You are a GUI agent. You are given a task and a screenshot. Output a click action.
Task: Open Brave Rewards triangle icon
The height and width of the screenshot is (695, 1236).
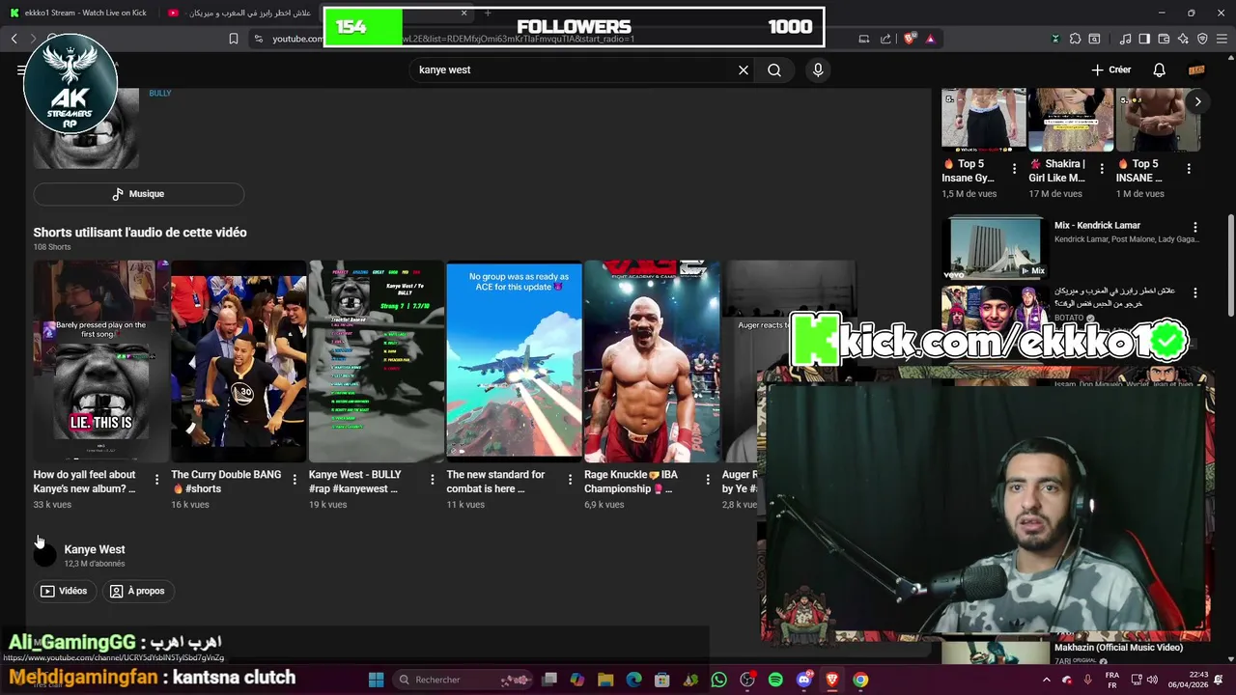click(930, 39)
